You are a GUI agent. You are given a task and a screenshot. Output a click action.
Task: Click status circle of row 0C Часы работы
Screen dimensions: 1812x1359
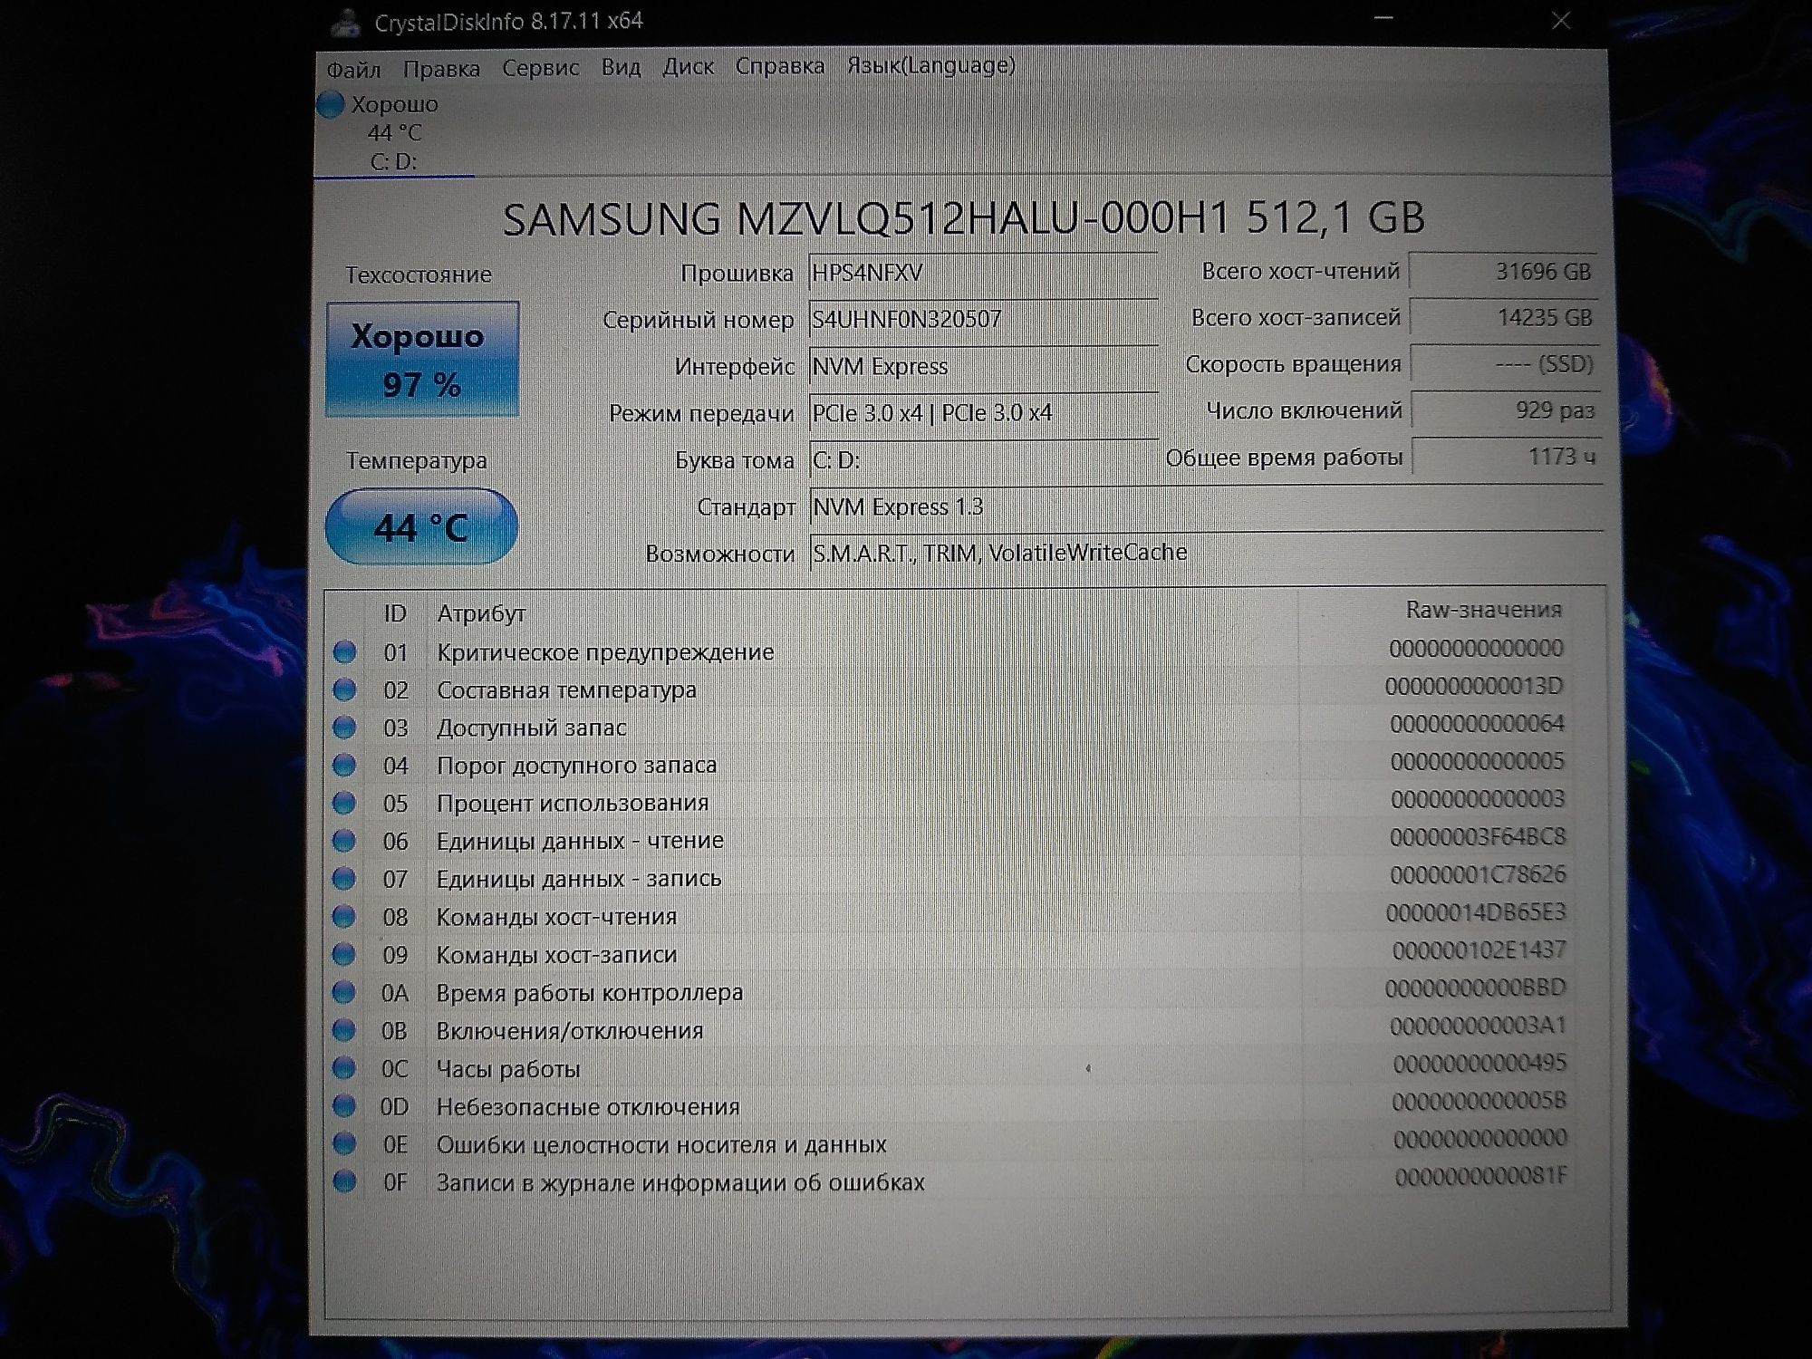pyautogui.click(x=344, y=1068)
